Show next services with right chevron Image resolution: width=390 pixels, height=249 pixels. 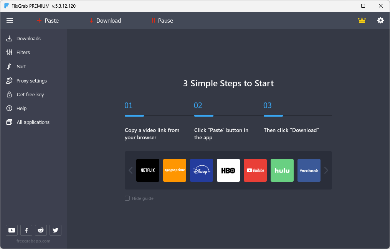(326, 170)
